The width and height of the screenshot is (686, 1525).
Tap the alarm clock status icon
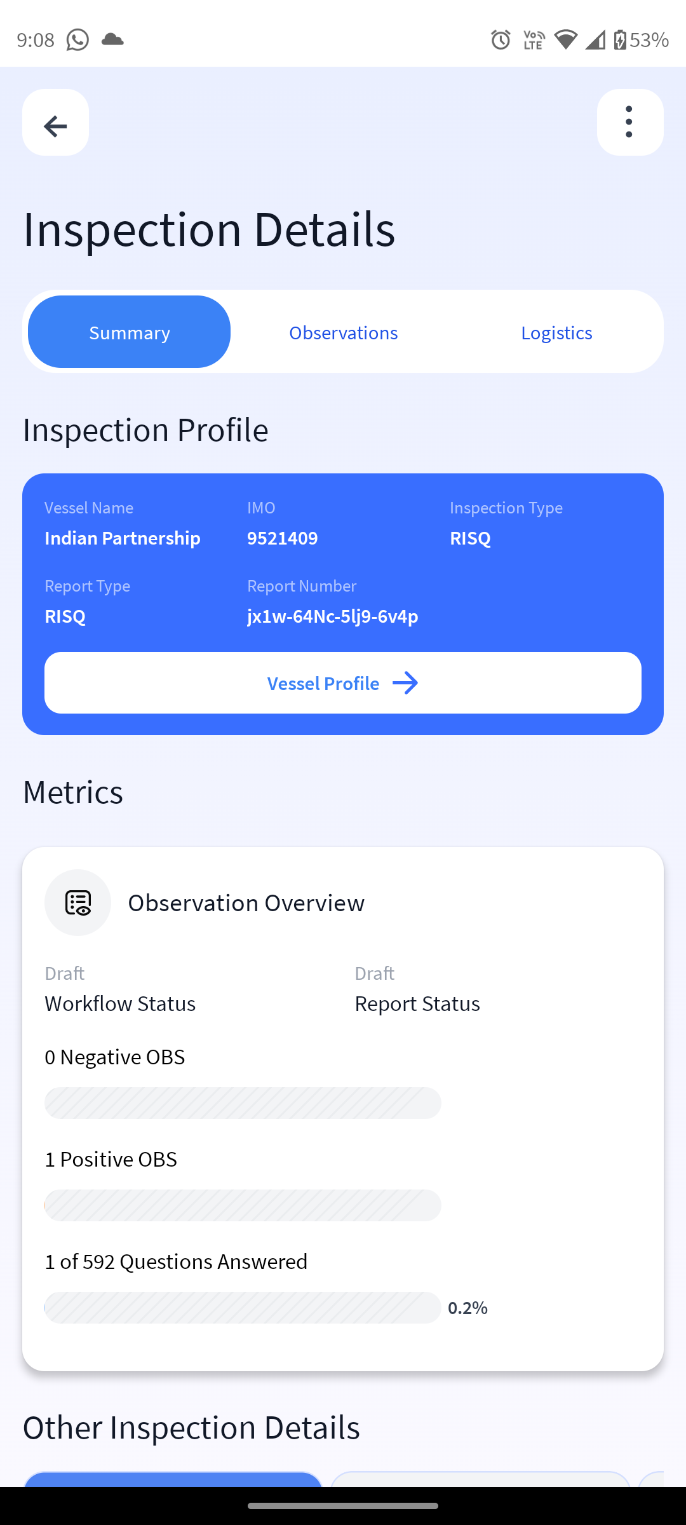tap(501, 40)
